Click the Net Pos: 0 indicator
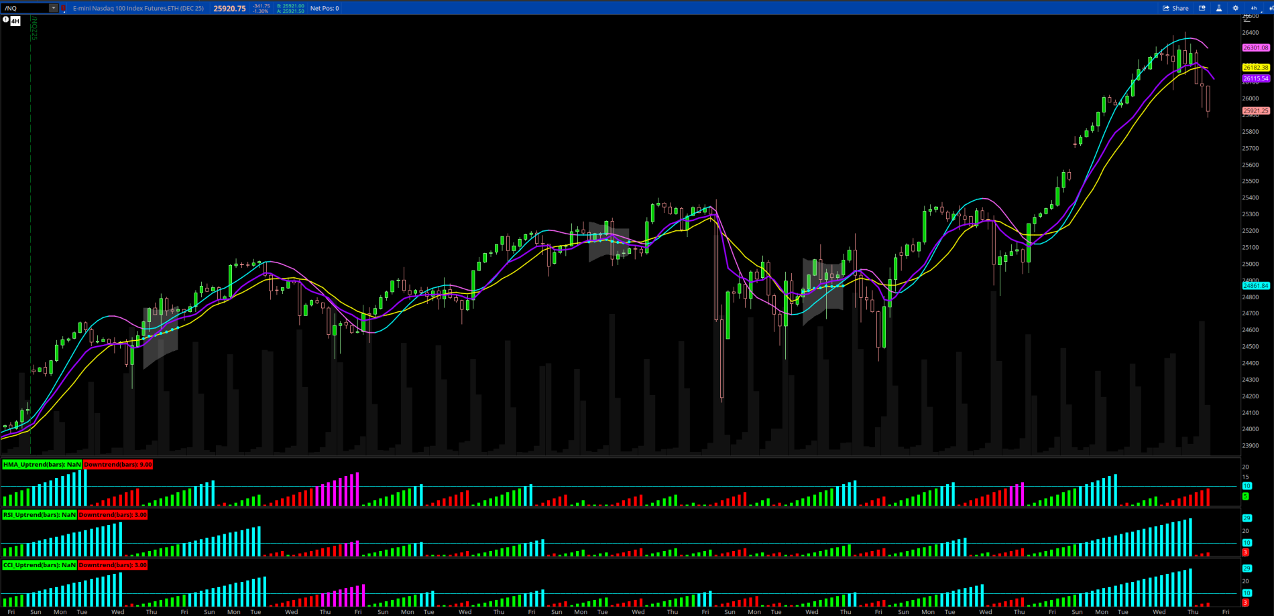 point(325,9)
